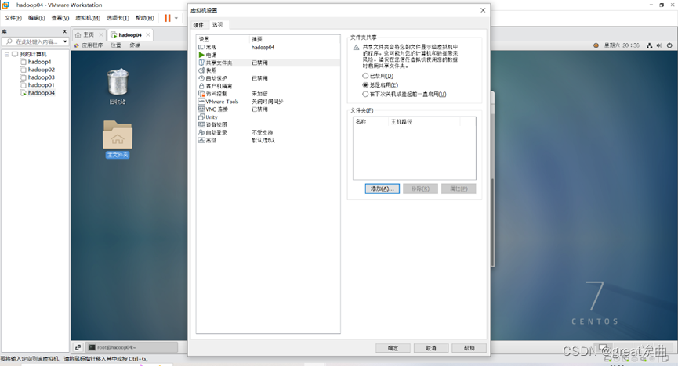Collapse the 我的计算机 tree node

click(x=7, y=54)
